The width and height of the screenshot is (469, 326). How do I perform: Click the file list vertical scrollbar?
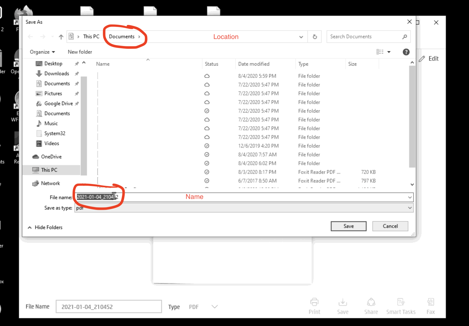pos(412,116)
